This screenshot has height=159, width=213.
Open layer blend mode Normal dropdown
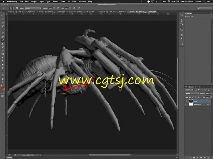click(192, 94)
